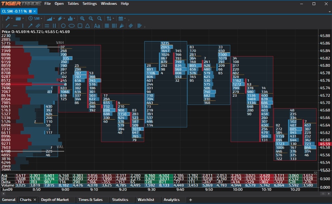
Task: Click the wrench chart settings icon
Action: (x=8, y=18)
